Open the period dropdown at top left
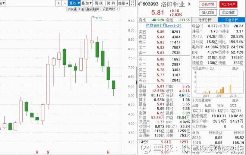This screenshot has width=246, height=155. click(3, 3)
